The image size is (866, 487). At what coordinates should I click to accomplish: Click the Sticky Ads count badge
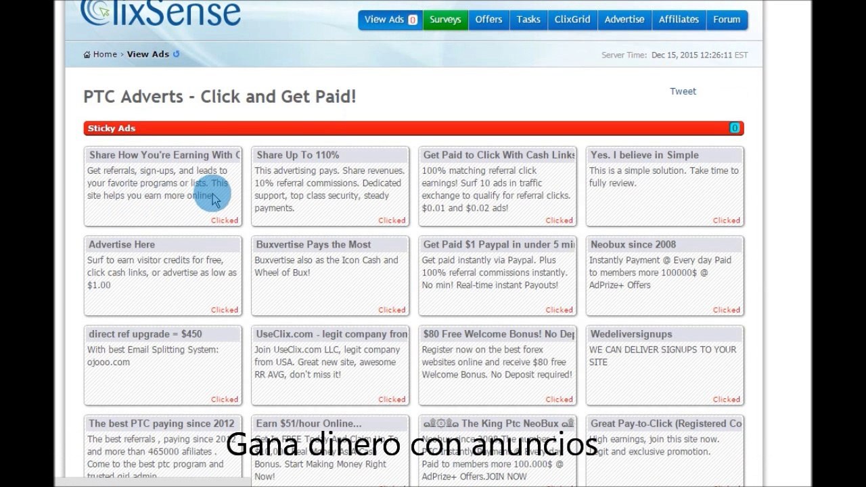[x=734, y=129]
